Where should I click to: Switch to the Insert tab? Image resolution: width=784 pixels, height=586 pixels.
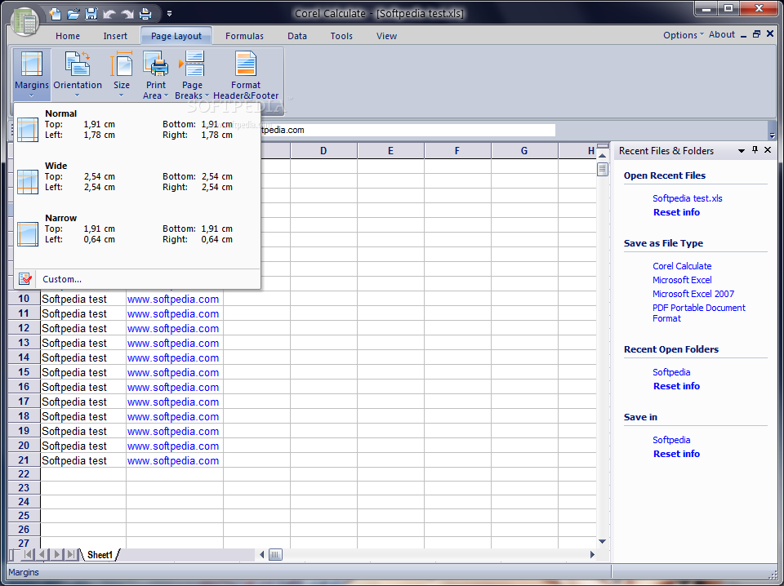[115, 36]
